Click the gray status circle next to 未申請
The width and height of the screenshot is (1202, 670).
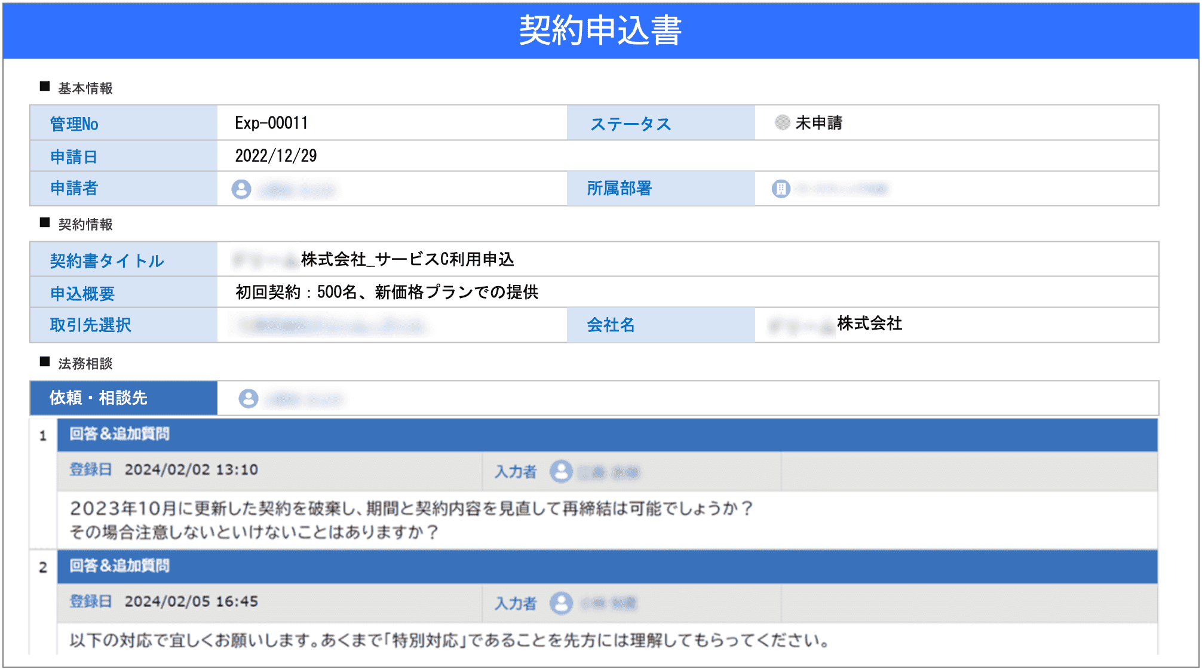pyautogui.click(x=781, y=123)
